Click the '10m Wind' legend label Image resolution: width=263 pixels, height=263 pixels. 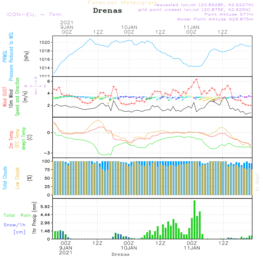11,98
